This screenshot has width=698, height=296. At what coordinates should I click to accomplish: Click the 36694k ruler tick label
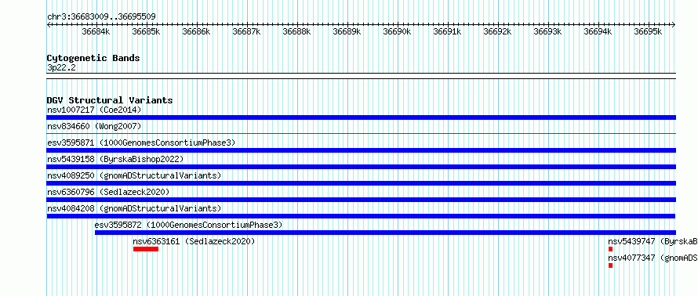(x=598, y=31)
